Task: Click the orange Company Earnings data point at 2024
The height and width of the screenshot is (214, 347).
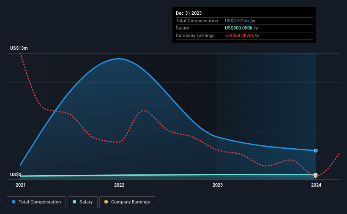Action: coord(316,176)
